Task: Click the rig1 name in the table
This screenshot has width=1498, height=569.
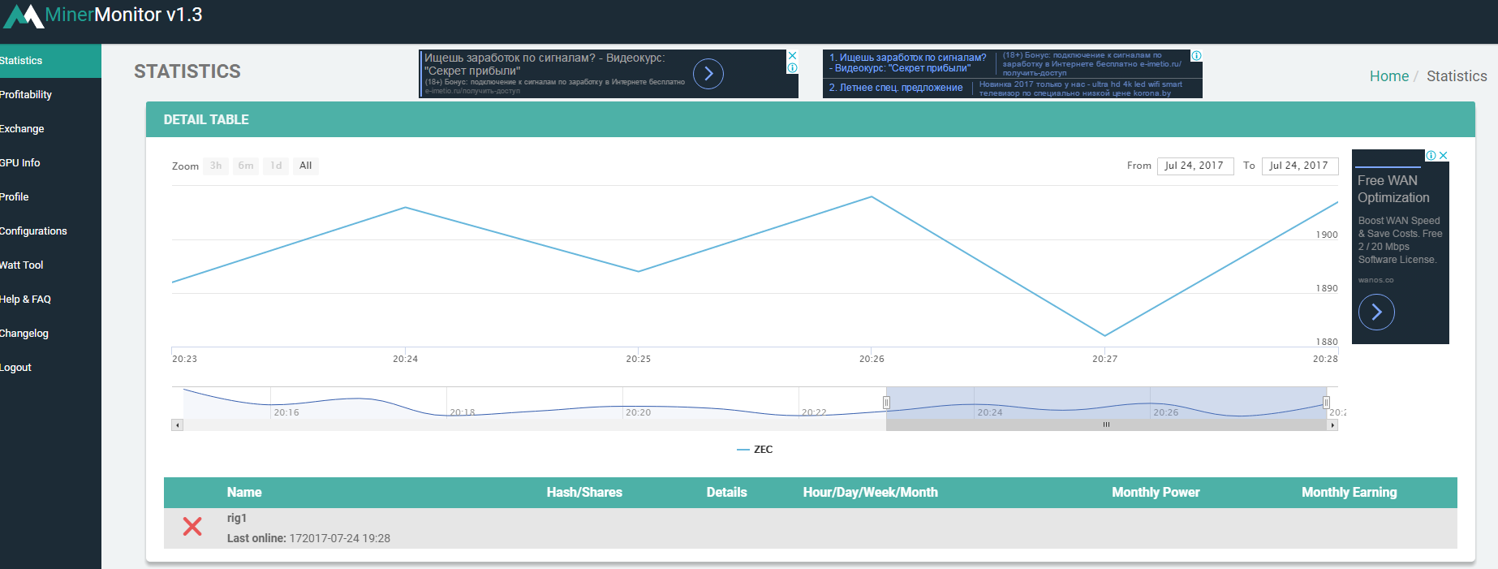Action: (x=237, y=518)
